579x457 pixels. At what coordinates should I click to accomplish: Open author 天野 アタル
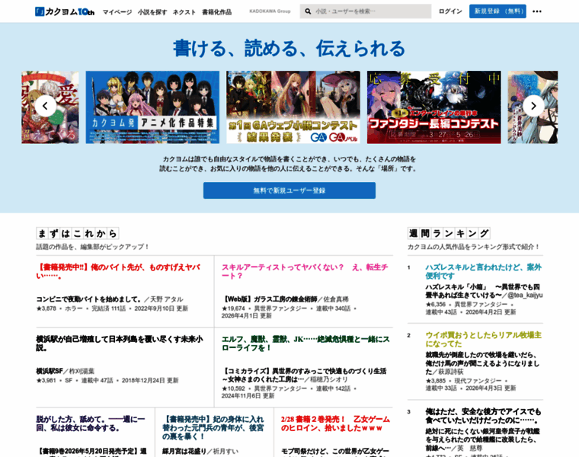coord(167,299)
